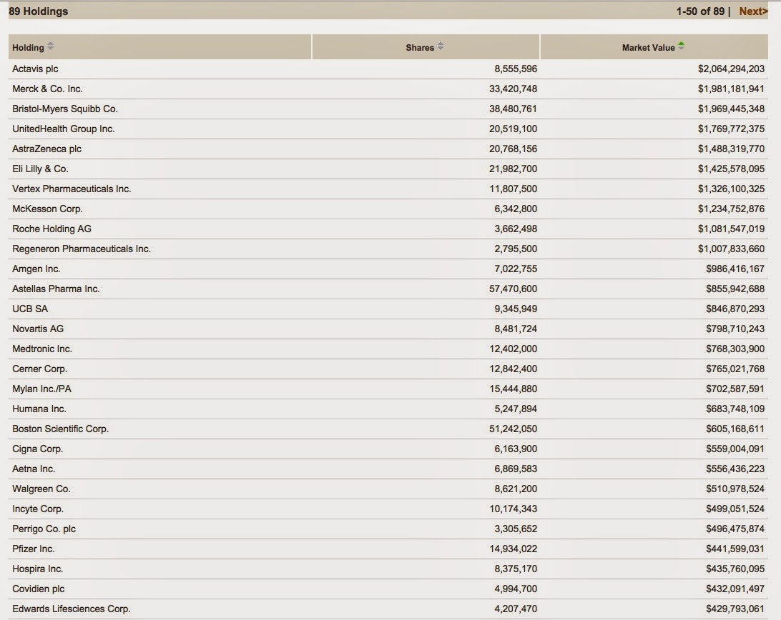The width and height of the screenshot is (781, 620).
Task: Click the Shares column header label
Action: coord(419,48)
